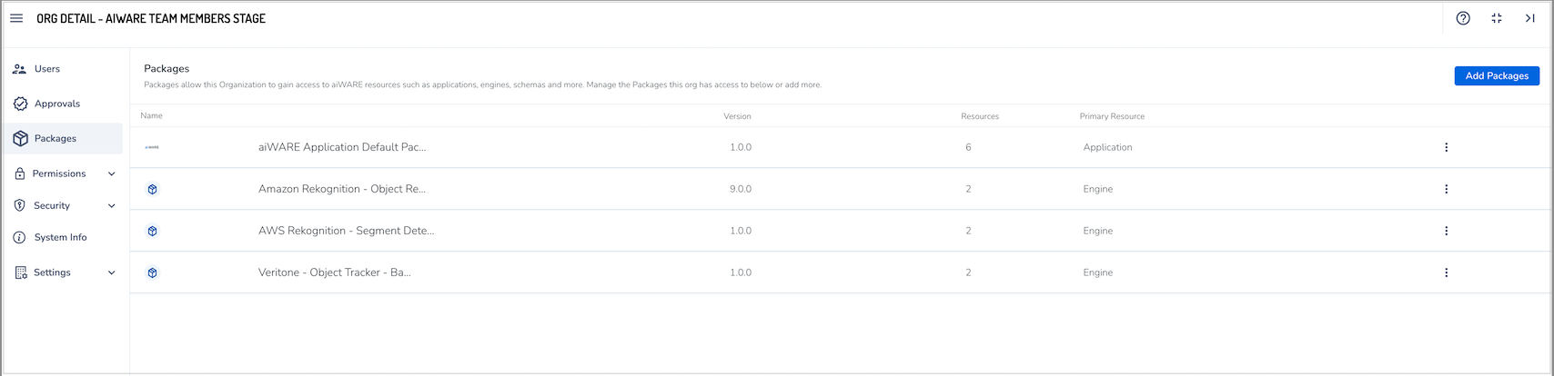The height and width of the screenshot is (376, 1554).
Task: Open the System Info page
Action: pos(60,237)
